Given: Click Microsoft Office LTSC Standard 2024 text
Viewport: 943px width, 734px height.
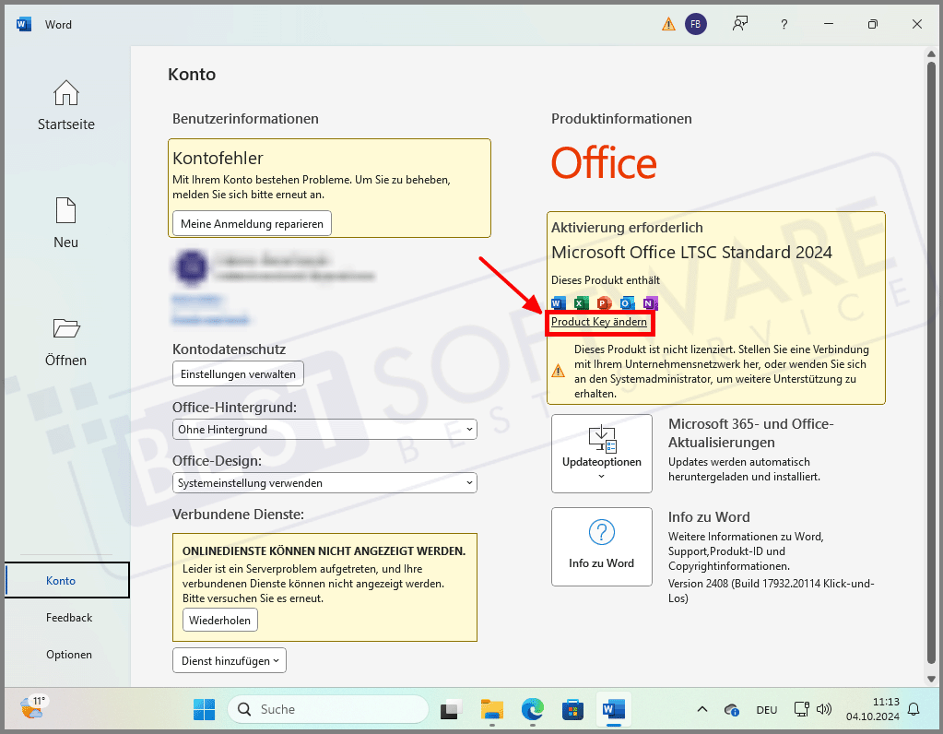Looking at the screenshot, I should [x=691, y=252].
